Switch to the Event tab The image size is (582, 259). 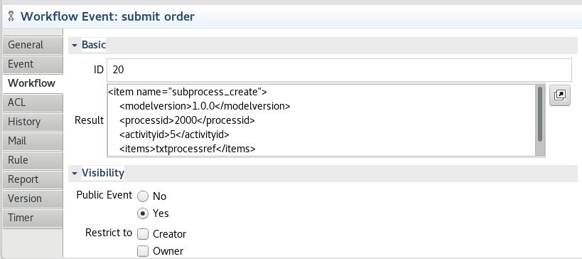pos(33,64)
